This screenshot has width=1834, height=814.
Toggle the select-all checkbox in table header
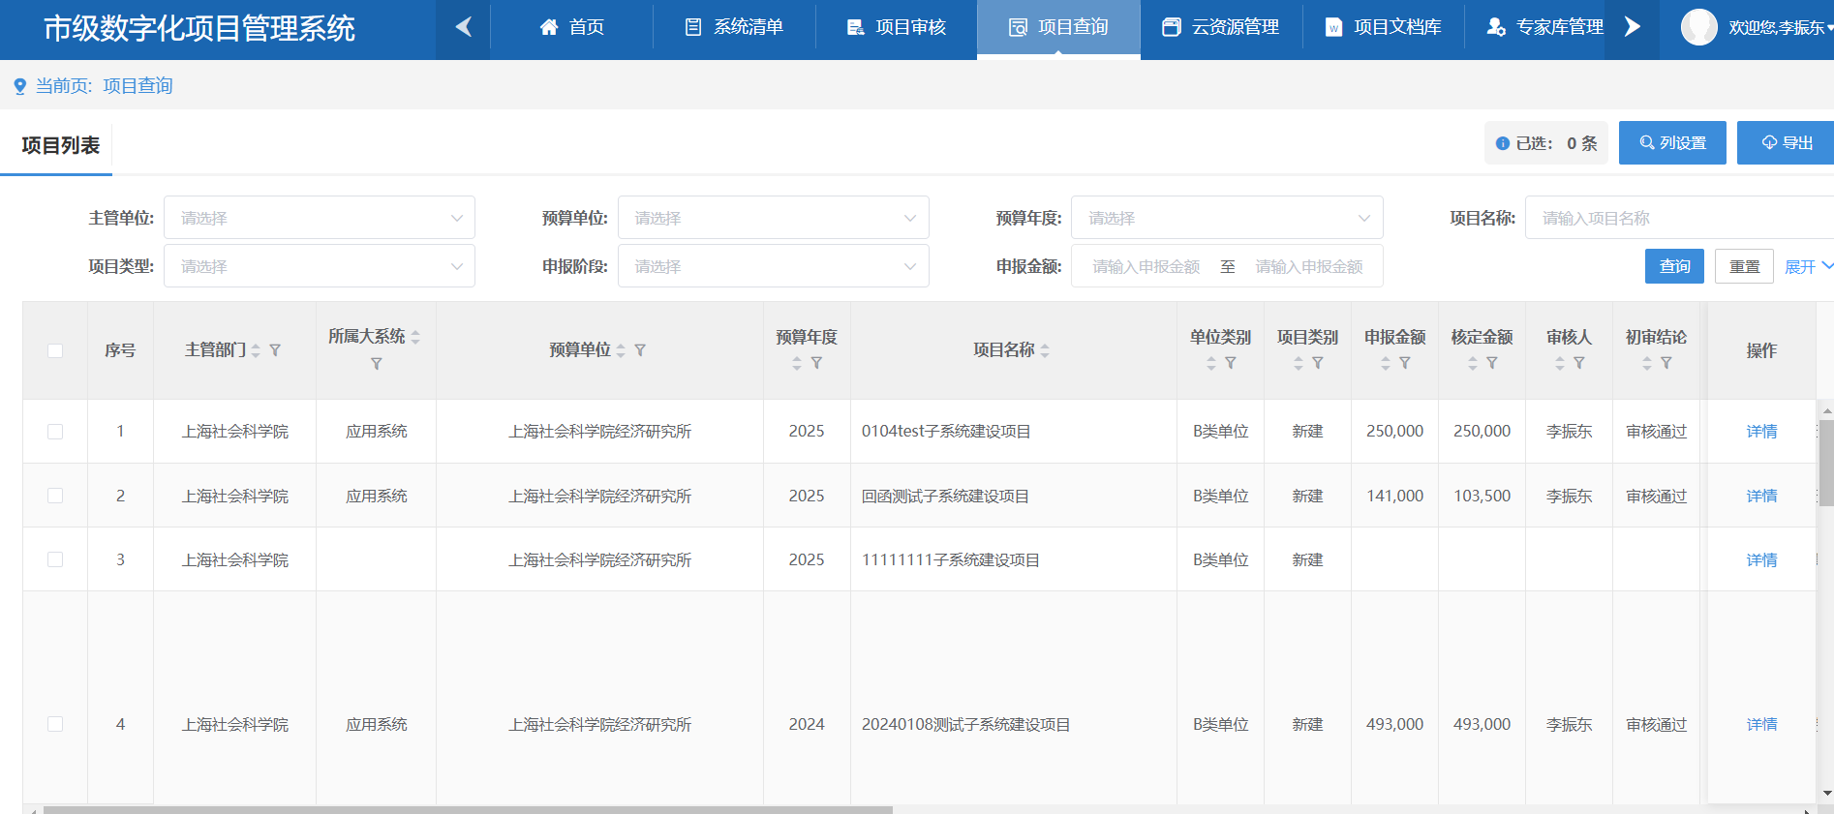pyautogui.click(x=55, y=350)
